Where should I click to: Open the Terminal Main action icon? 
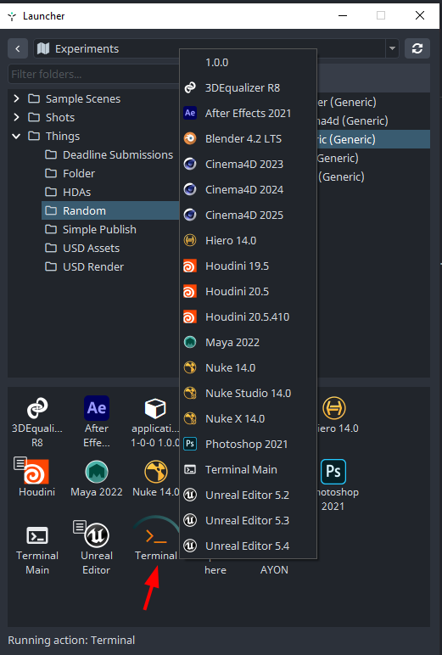tap(37, 535)
